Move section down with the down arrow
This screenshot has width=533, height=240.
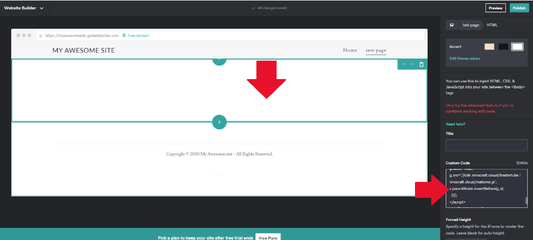click(x=412, y=64)
